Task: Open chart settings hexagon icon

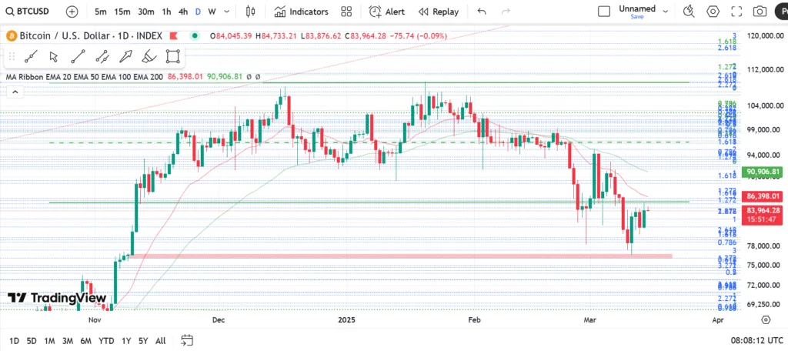Action: point(713,12)
